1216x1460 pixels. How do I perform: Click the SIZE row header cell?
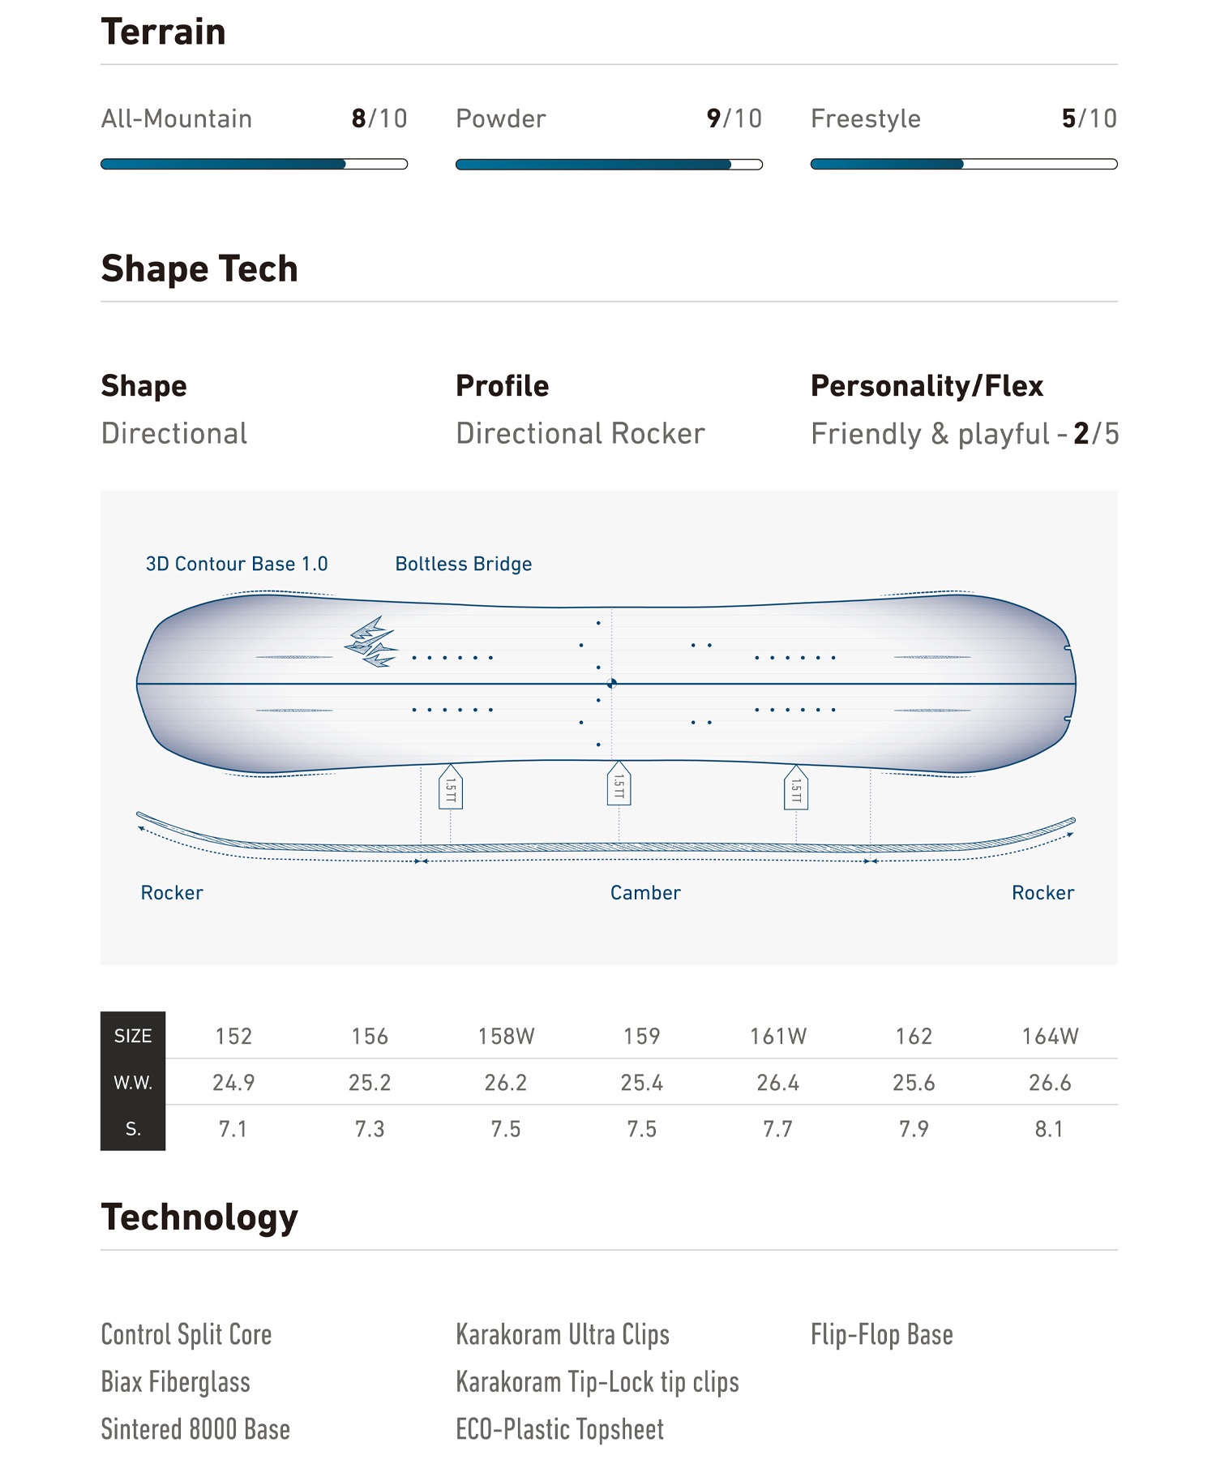[x=133, y=1036]
